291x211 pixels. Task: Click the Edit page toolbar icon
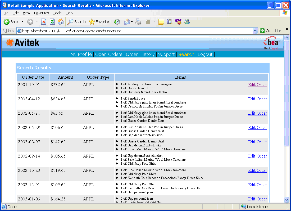coord(148,22)
